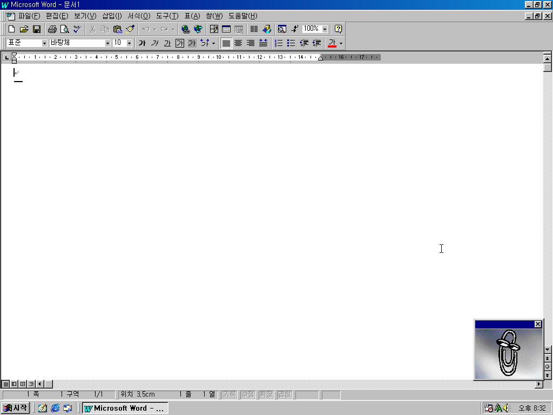Click the Redo arrow button
This screenshot has height=415, width=553.
[x=164, y=29]
